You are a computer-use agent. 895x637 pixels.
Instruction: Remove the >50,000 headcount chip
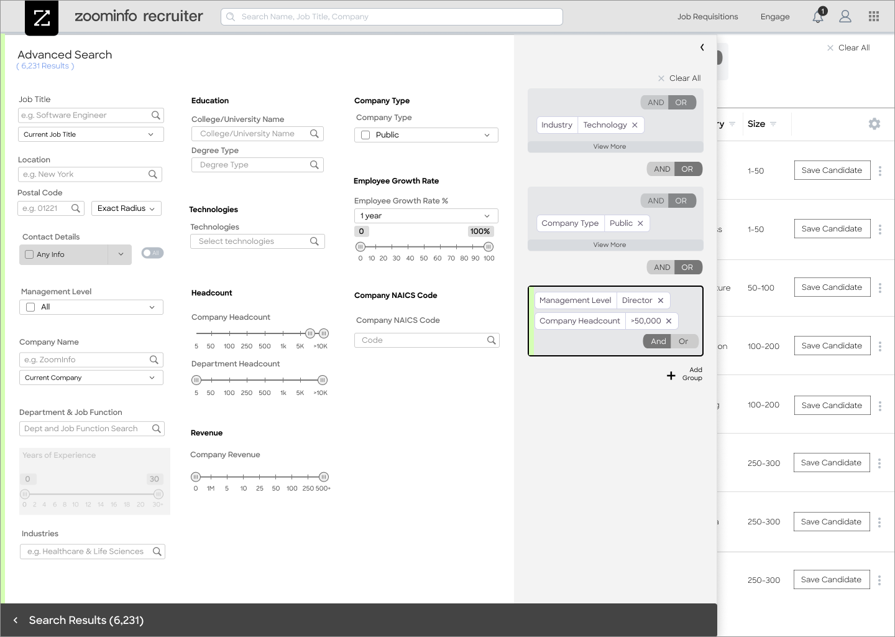point(669,321)
